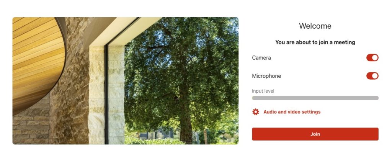Image resolution: width=392 pixels, height=157 pixels.
Task: Click "You are about to join a meeting"
Action: [x=315, y=42]
